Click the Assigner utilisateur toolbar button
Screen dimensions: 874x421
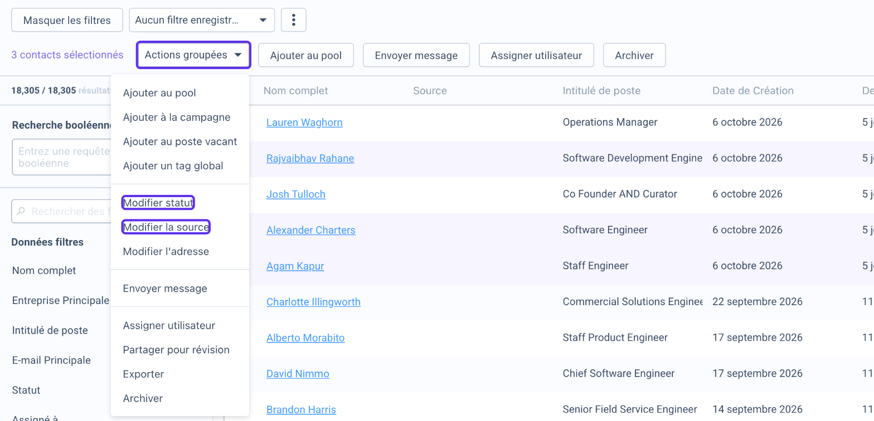coord(536,55)
